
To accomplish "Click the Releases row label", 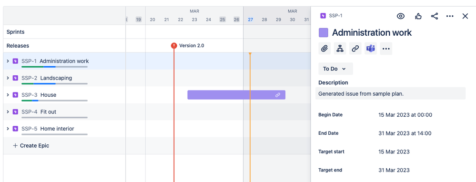I will [x=18, y=46].
